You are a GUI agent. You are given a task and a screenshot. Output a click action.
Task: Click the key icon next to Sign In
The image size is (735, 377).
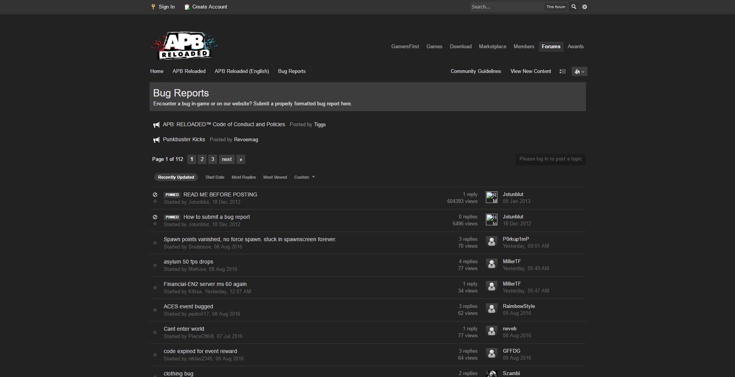153,7
